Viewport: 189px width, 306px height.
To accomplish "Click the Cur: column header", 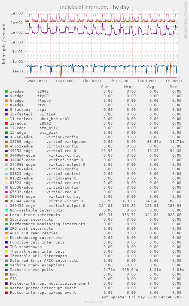I will click(x=106, y=87).
